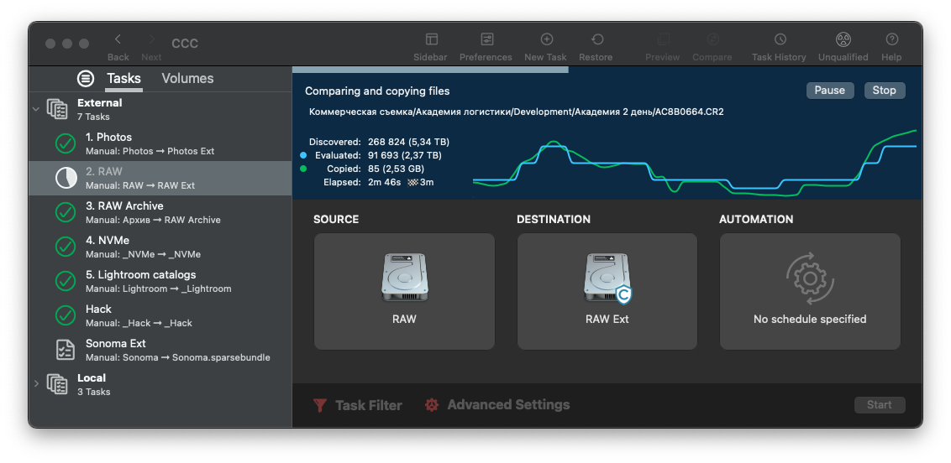Click the window title CCC

[x=185, y=44]
